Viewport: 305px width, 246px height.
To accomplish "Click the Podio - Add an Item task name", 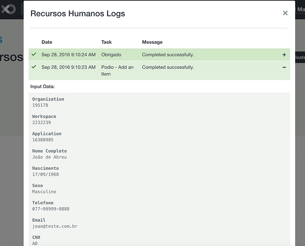I will 117,70.
